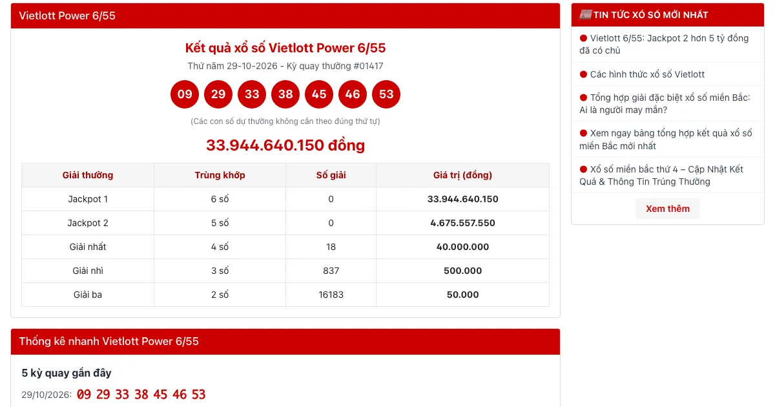
Task: Click the winner count "837" for Giải nhì
Action: click(331, 271)
